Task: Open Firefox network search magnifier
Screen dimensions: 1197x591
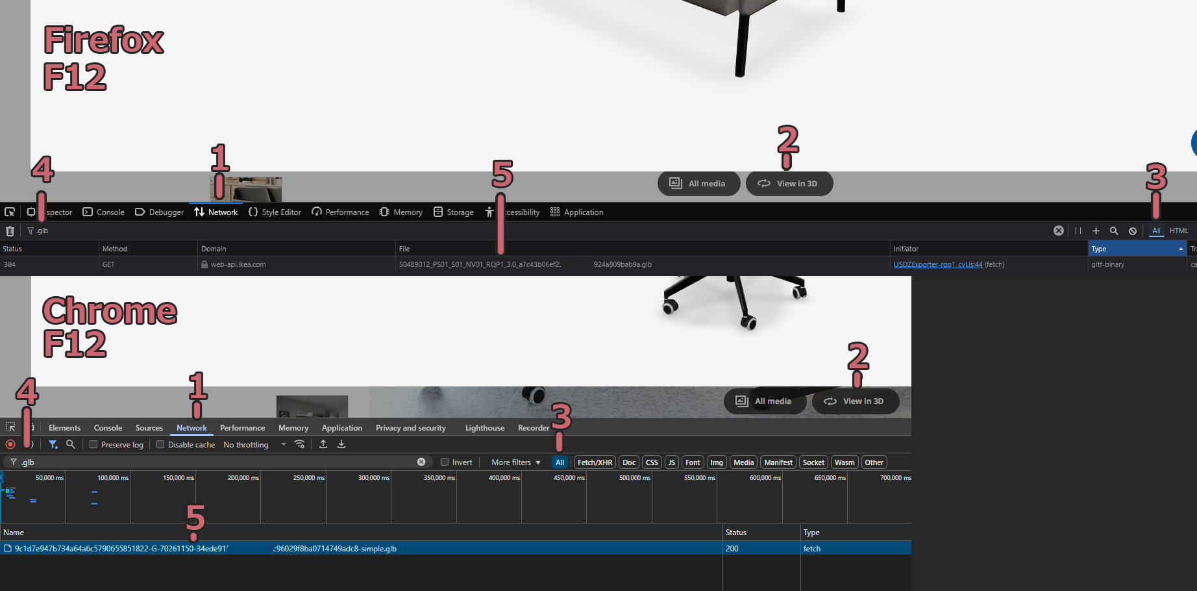Action: point(1114,231)
